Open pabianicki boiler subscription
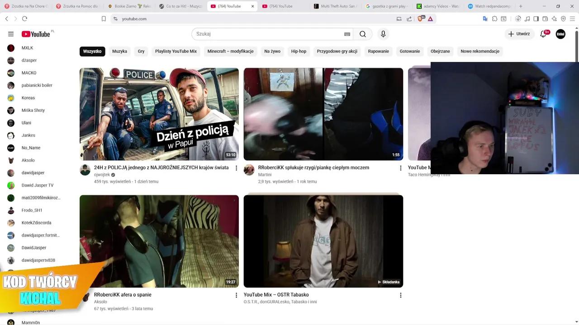 tap(36, 85)
